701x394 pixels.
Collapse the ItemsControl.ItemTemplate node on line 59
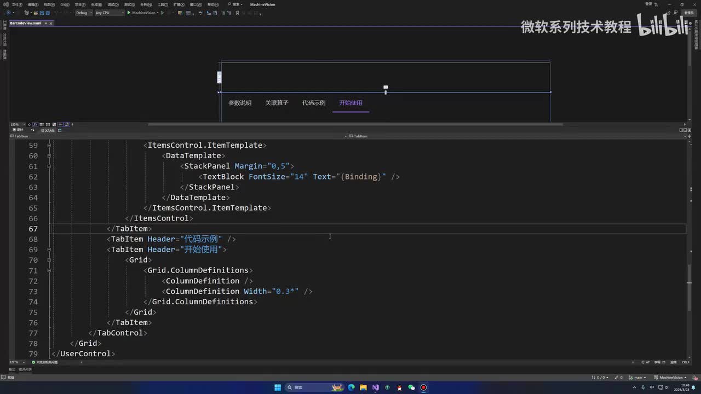click(x=49, y=145)
